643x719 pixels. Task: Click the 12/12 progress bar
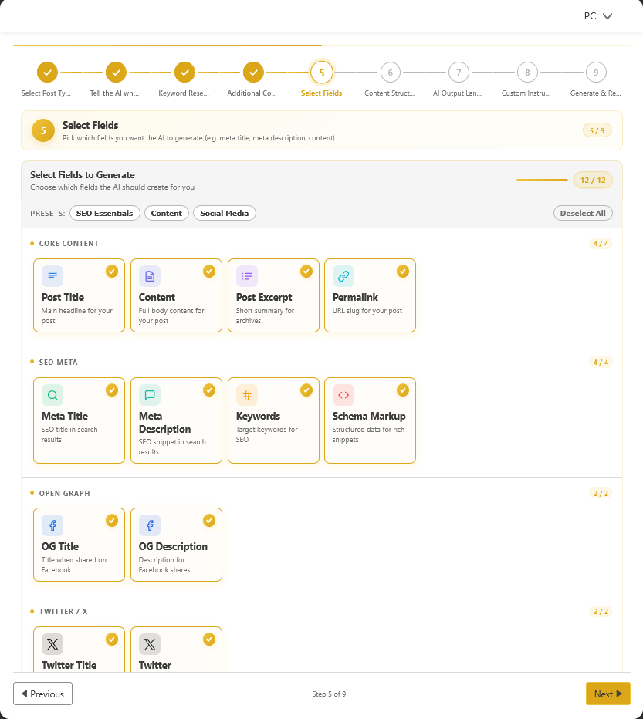(542, 179)
